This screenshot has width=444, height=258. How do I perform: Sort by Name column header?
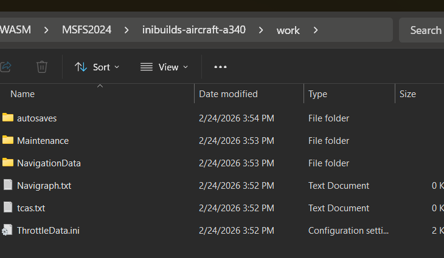23,94
